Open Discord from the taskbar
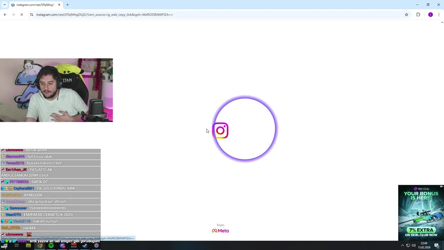This screenshot has height=250, width=444. [62, 245]
